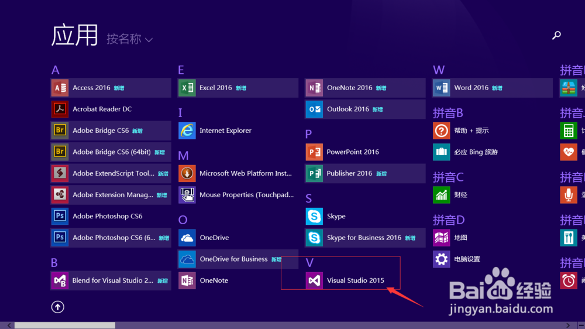Click the letter S group header

[x=308, y=198]
